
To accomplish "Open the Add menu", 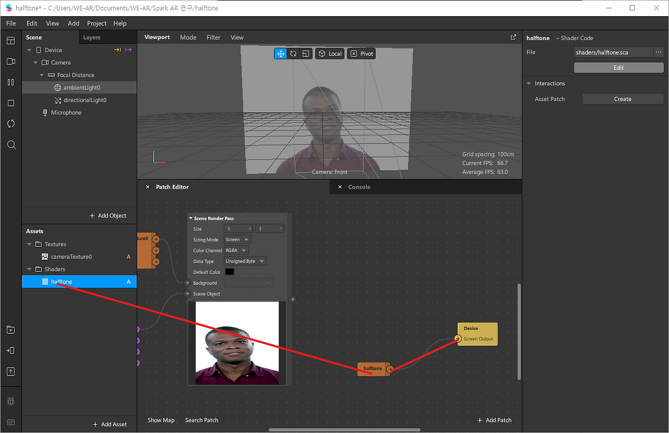I will (74, 23).
